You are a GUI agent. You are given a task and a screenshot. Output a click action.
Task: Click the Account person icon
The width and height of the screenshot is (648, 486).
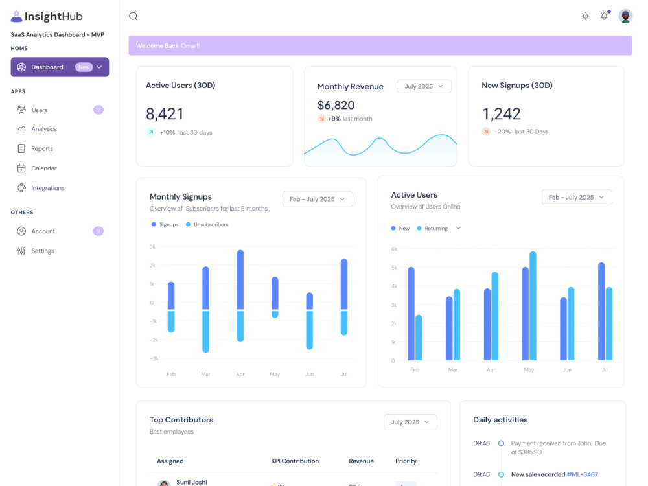click(x=21, y=231)
